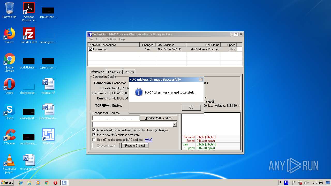Click the taskbar clock 2:14 PM

(318, 183)
